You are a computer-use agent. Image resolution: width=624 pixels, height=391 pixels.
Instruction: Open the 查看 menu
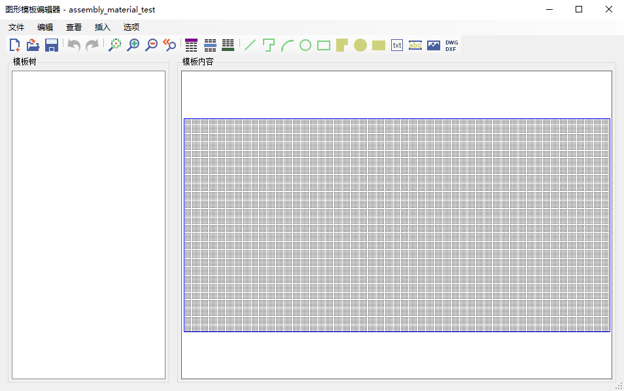[74, 27]
